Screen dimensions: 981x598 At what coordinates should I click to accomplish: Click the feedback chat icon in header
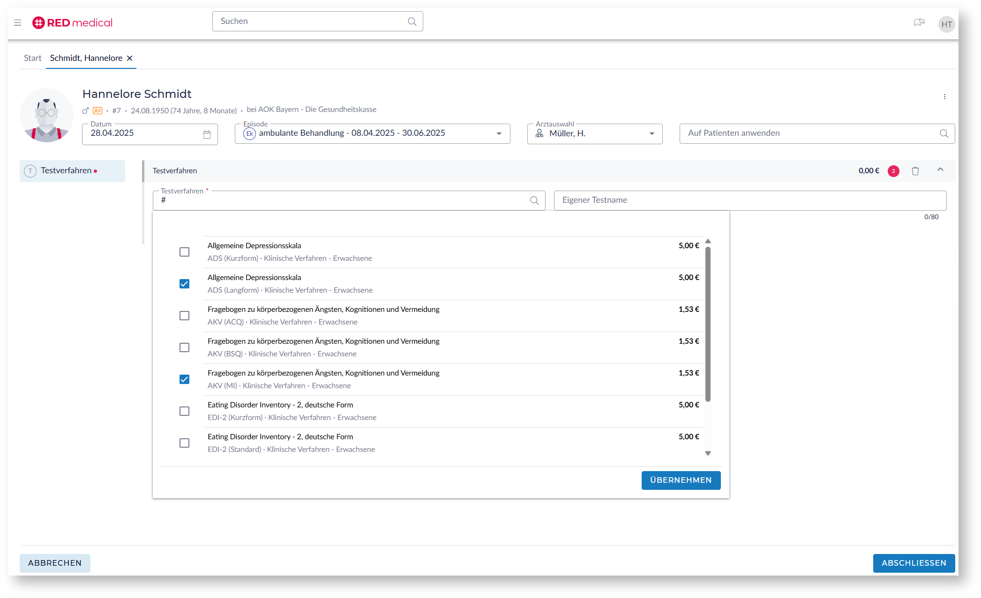(919, 22)
